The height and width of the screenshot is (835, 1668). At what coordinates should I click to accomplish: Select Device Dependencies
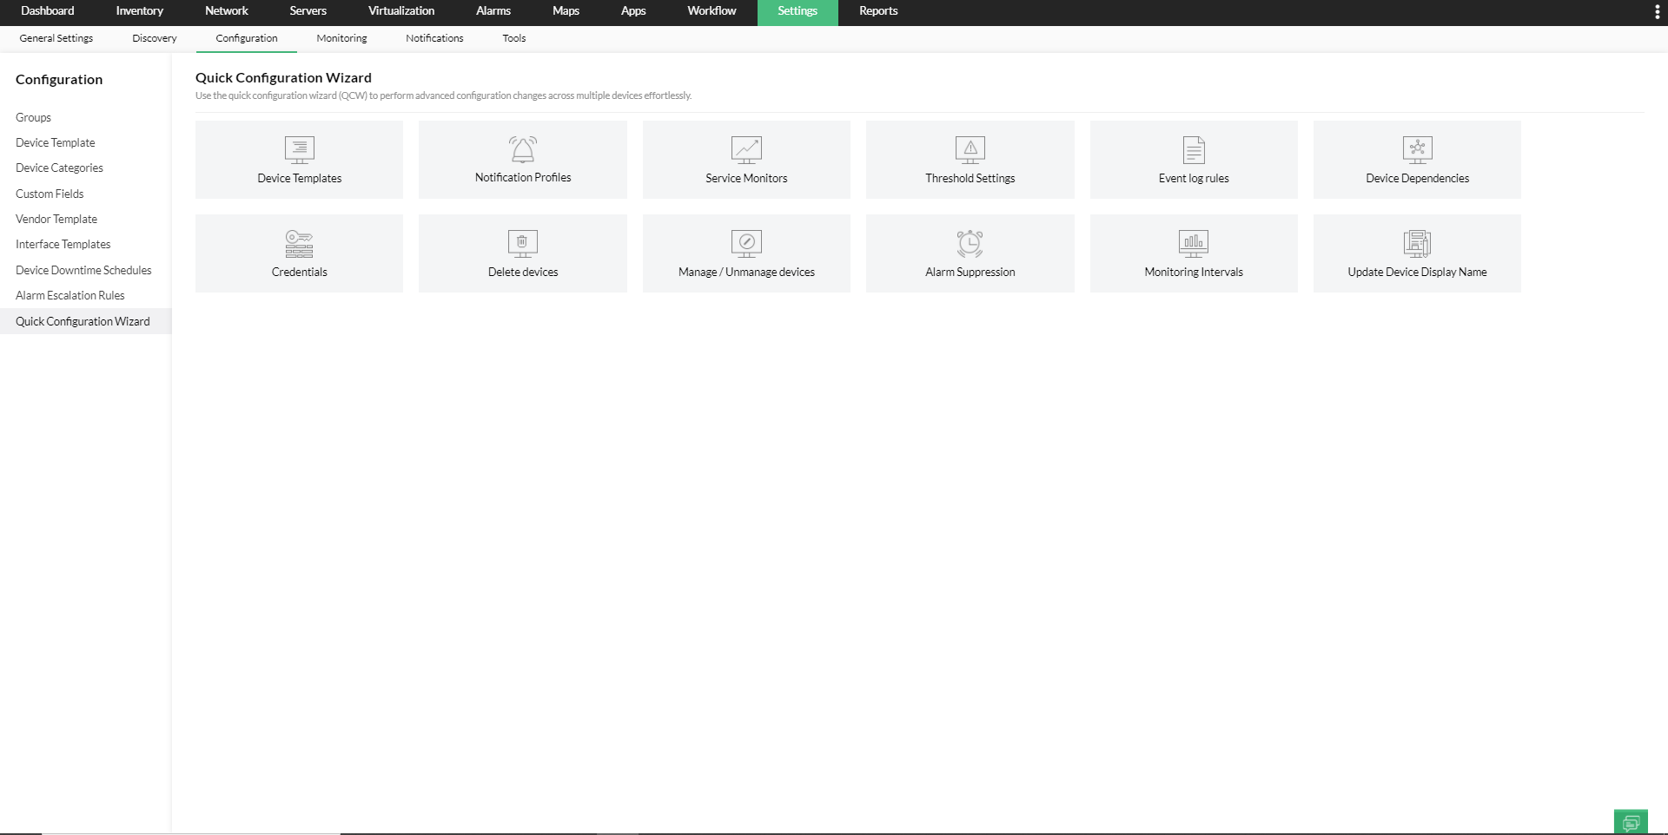coord(1417,159)
